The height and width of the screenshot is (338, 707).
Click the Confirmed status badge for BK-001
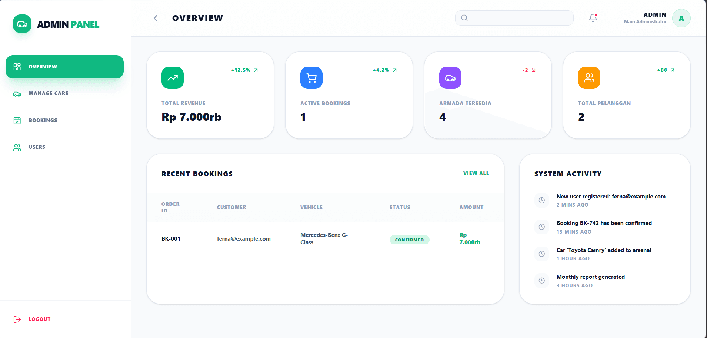point(409,240)
